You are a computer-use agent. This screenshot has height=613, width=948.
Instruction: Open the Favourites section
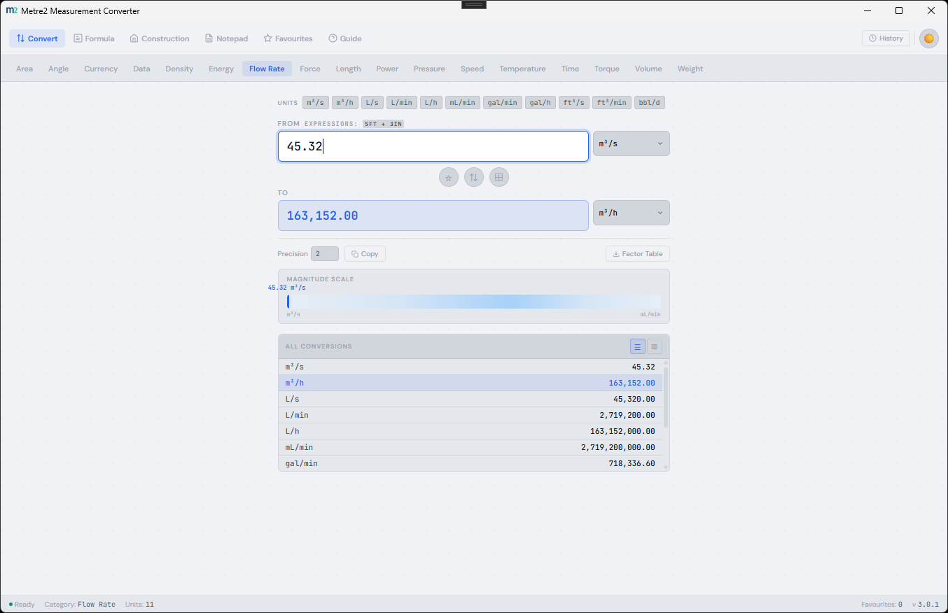click(288, 38)
